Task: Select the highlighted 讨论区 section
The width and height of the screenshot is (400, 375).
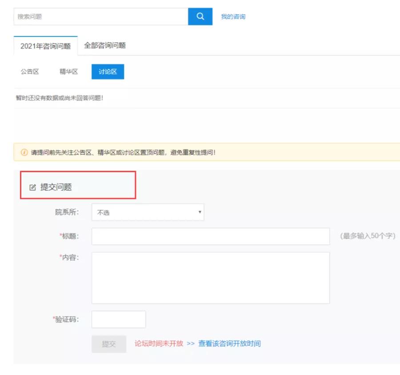Action: 108,72
